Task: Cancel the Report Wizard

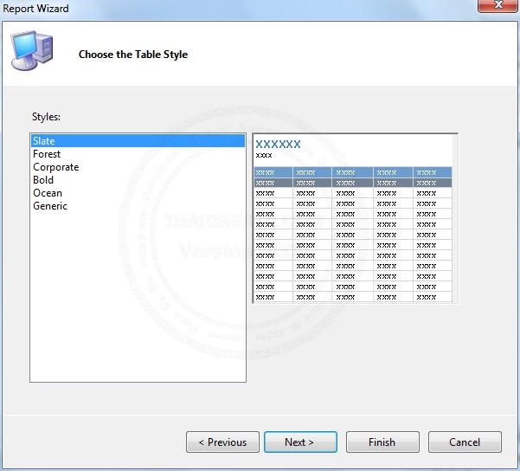Action: click(x=465, y=442)
